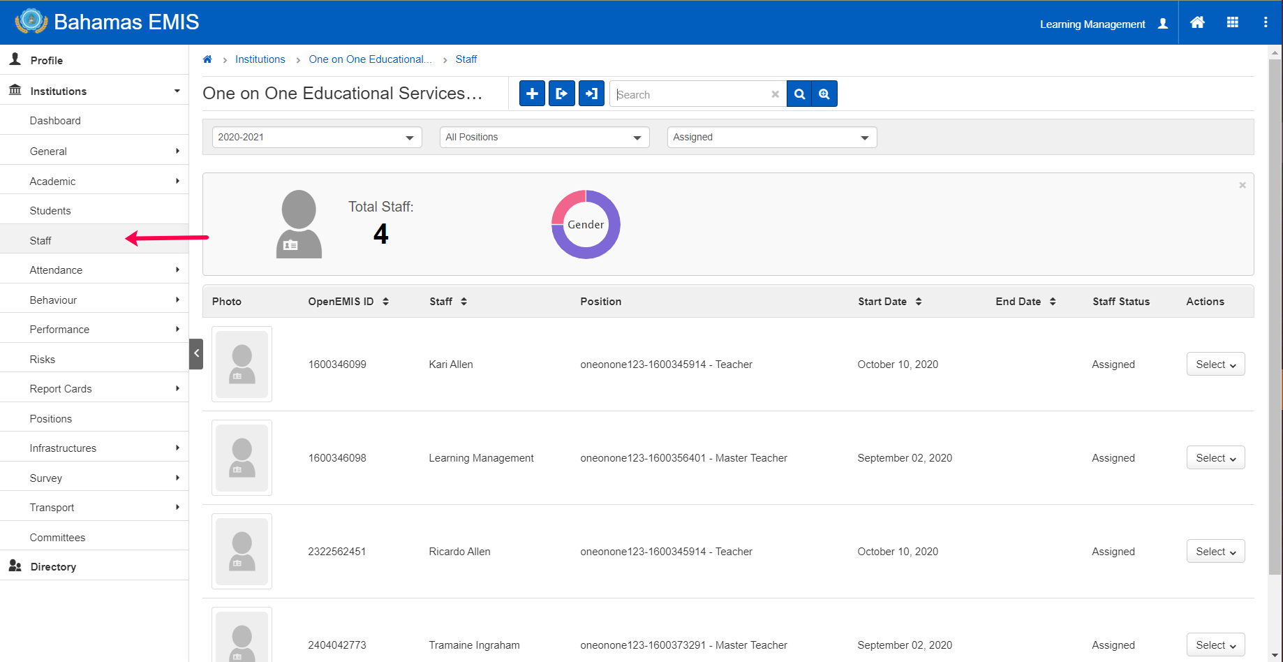Click staff name Kari Allen

click(x=451, y=365)
